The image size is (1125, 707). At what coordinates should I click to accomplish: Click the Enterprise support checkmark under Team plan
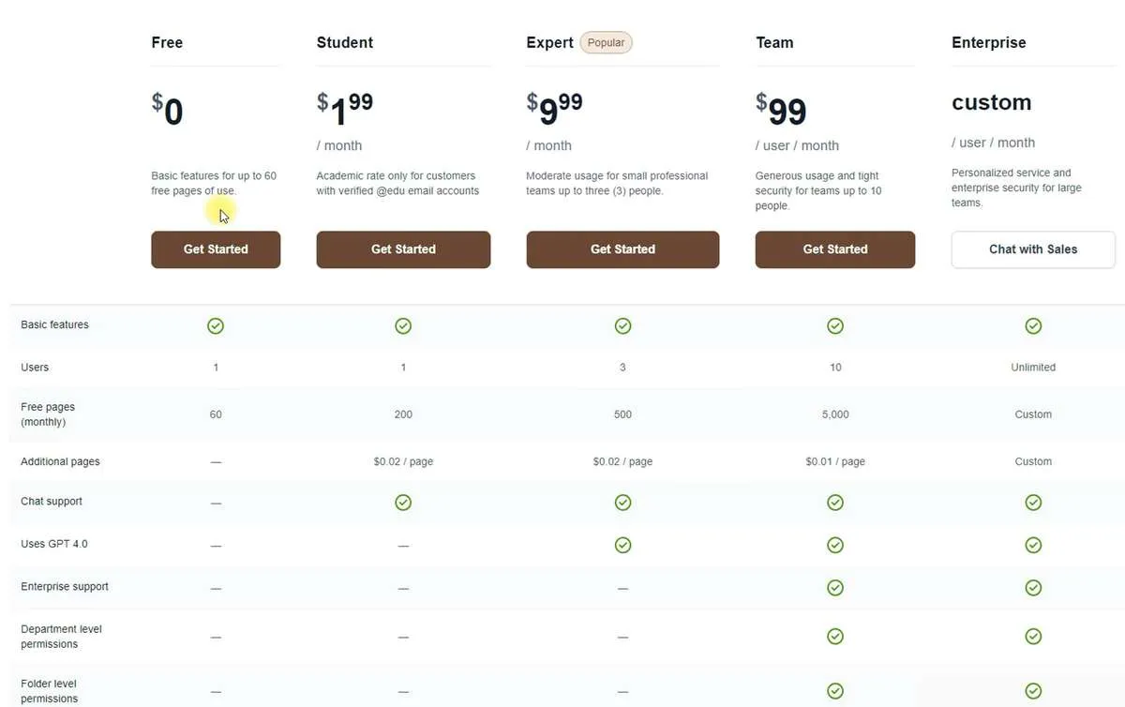click(x=834, y=587)
